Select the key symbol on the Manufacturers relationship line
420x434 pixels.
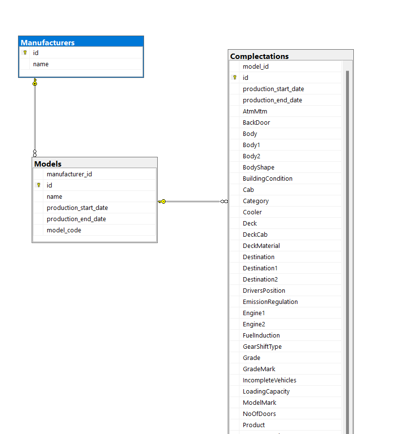point(35,83)
